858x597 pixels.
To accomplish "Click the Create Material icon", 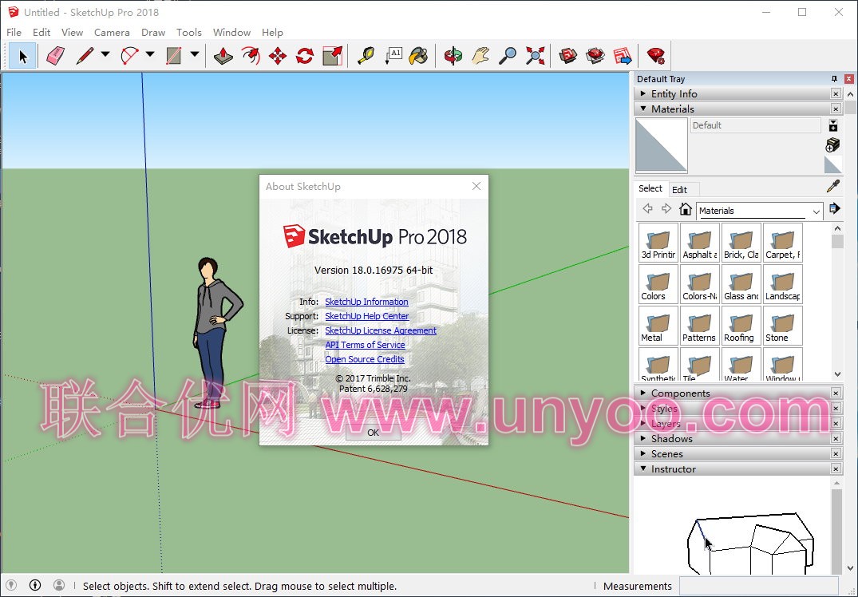I will 832,144.
